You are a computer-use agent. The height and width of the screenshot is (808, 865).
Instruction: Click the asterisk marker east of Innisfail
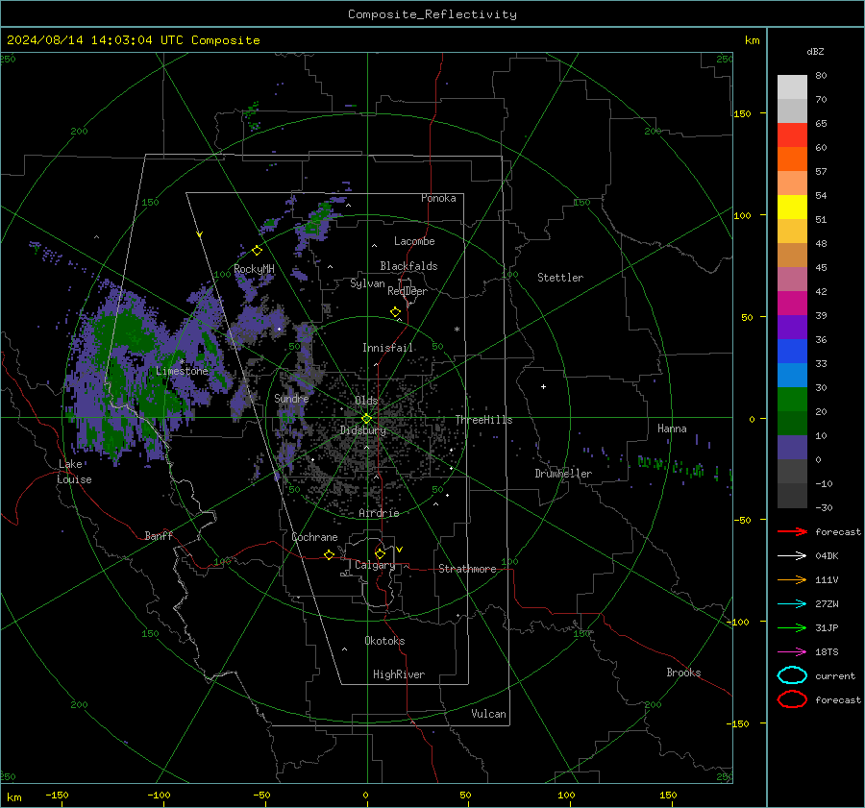457,330
